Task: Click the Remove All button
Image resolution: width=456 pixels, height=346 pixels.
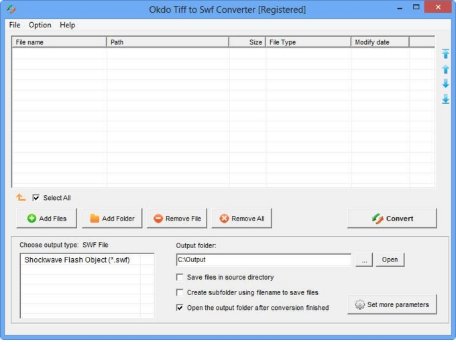Action: 242,218
